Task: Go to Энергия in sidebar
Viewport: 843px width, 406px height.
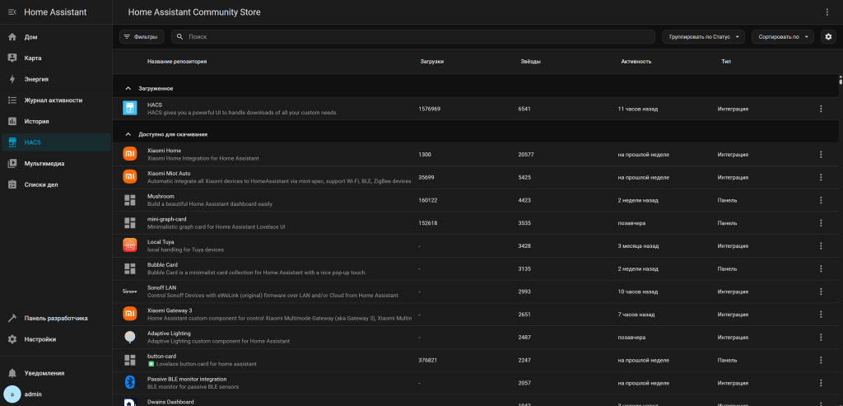Action: (x=56, y=79)
